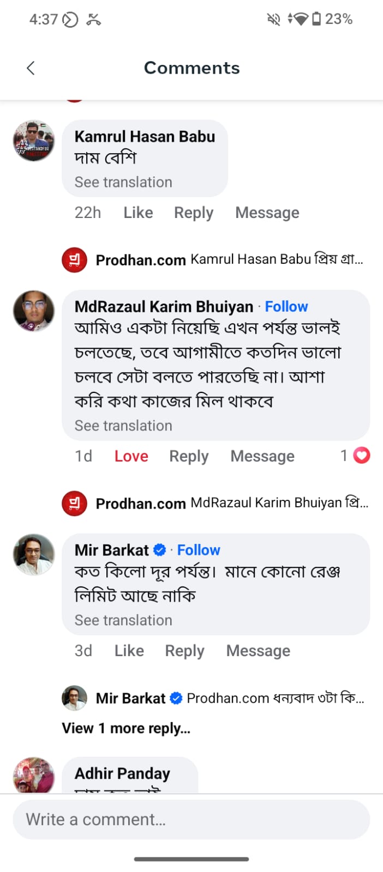Expand View 1 more reply
This screenshot has height=872, width=383.
tap(126, 728)
